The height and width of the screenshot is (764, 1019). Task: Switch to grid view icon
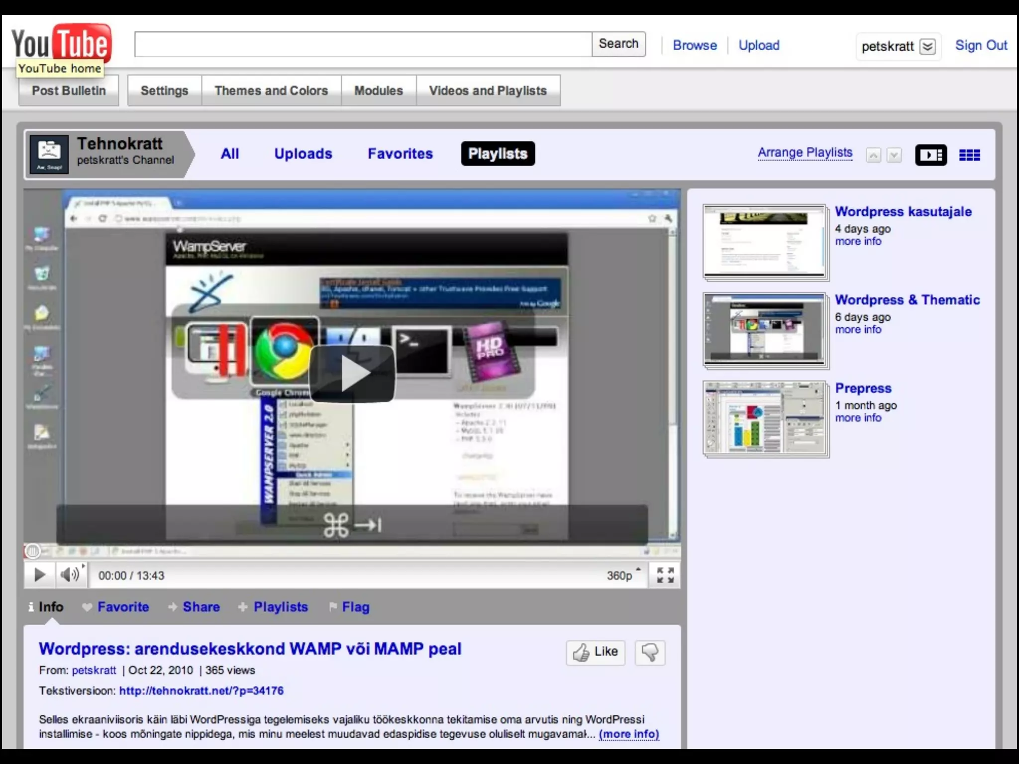pos(969,155)
